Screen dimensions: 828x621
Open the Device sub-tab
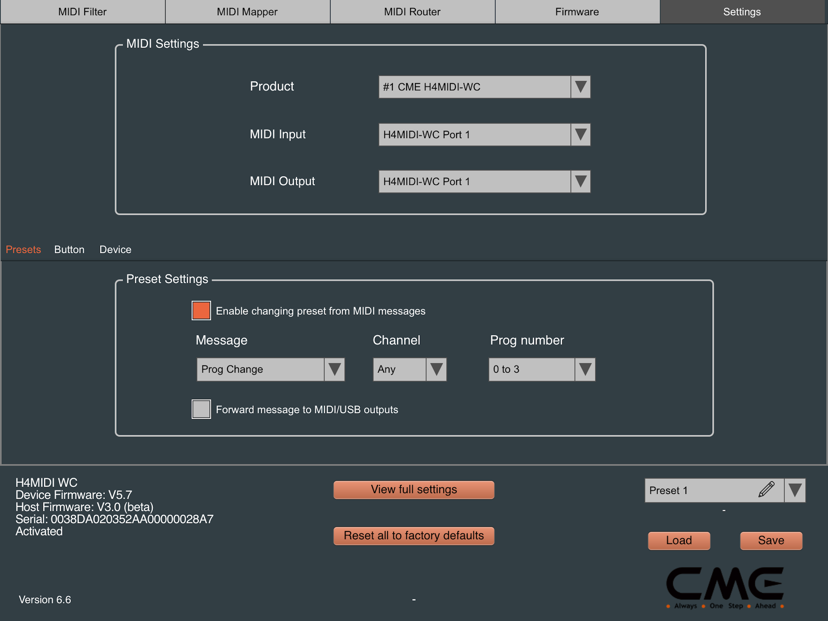pyautogui.click(x=115, y=250)
